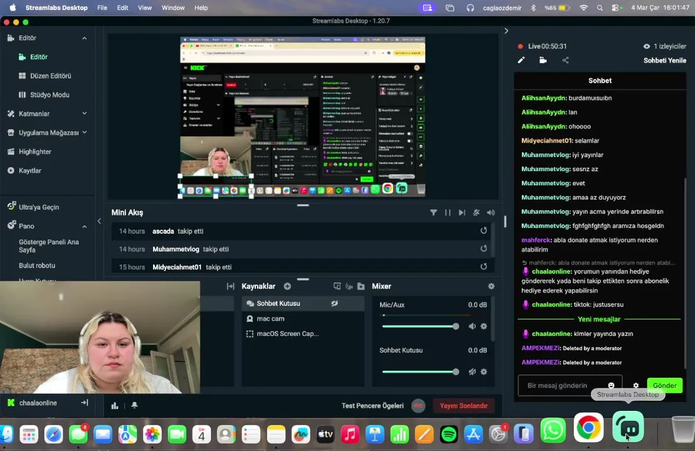Collapse left sidebar arrow next to Mini Akış

(99, 221)
